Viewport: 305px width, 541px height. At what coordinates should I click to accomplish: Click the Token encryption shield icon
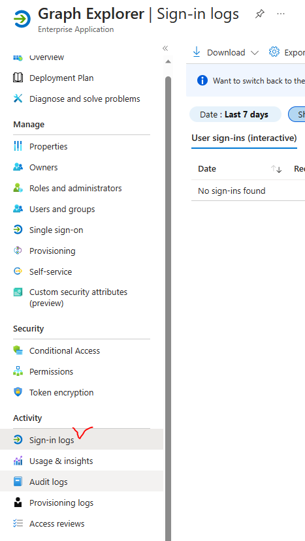point(18,392)
